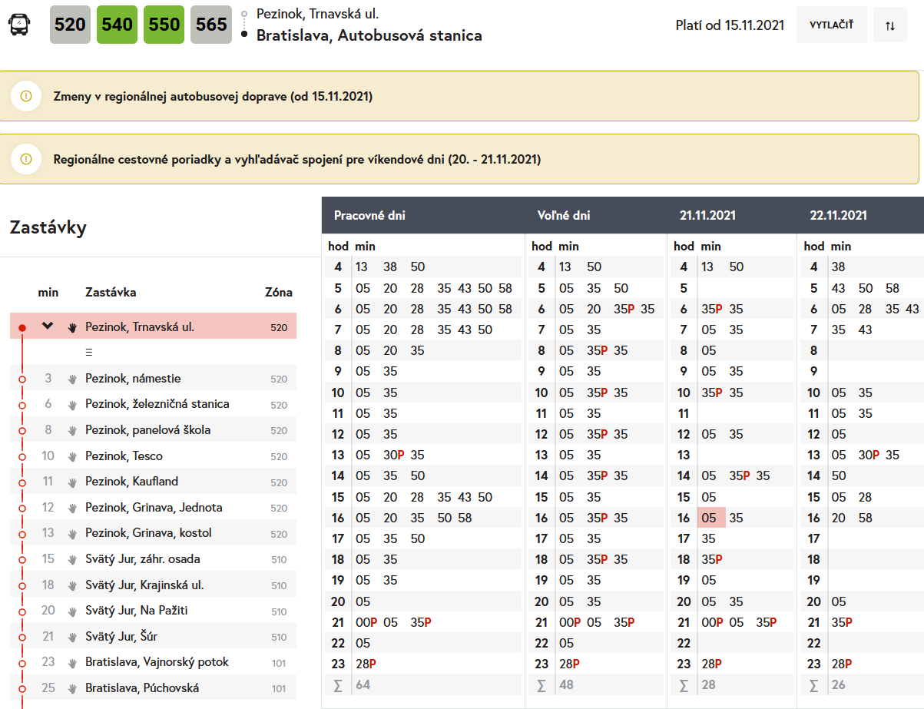Click highlighted 16:05 departure under 21.11.2021
The height and width of the screenshot is (709, 924).
click(709, 518)
